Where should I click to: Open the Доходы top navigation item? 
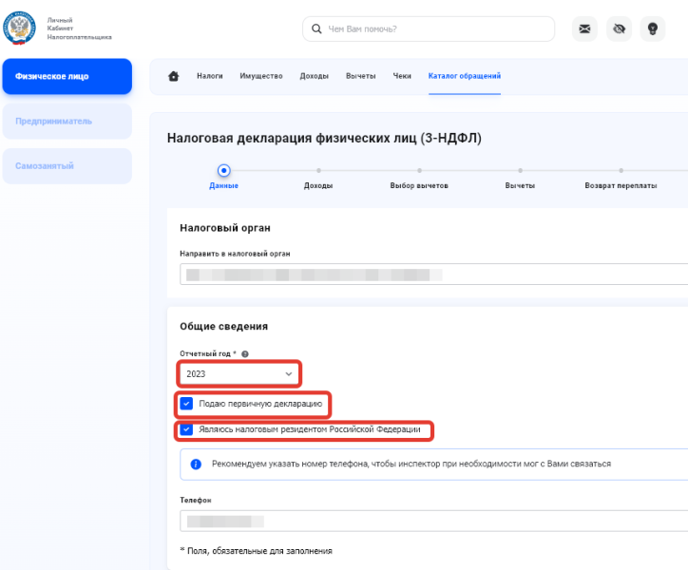coord(315,76)
